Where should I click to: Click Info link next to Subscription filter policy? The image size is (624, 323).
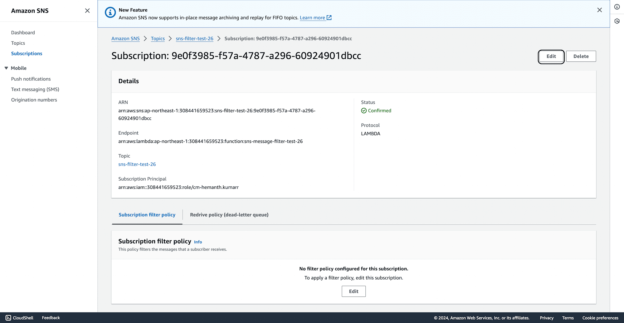pyautogui.click(x=198, y=242)
